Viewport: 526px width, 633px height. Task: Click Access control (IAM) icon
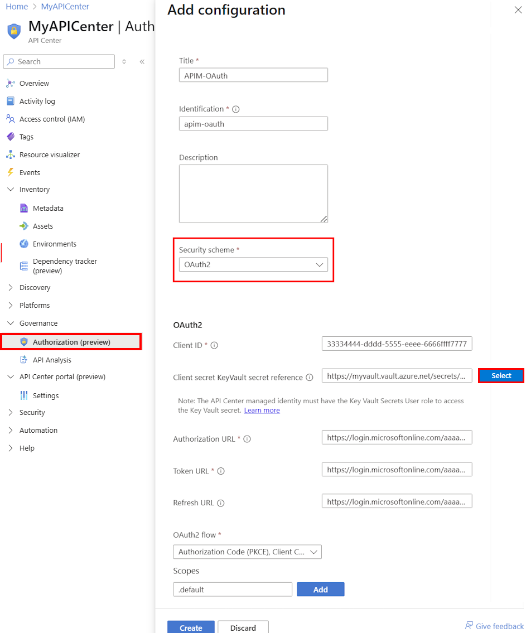11,119
